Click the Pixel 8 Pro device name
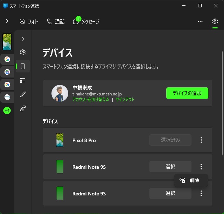 [84, 140]
